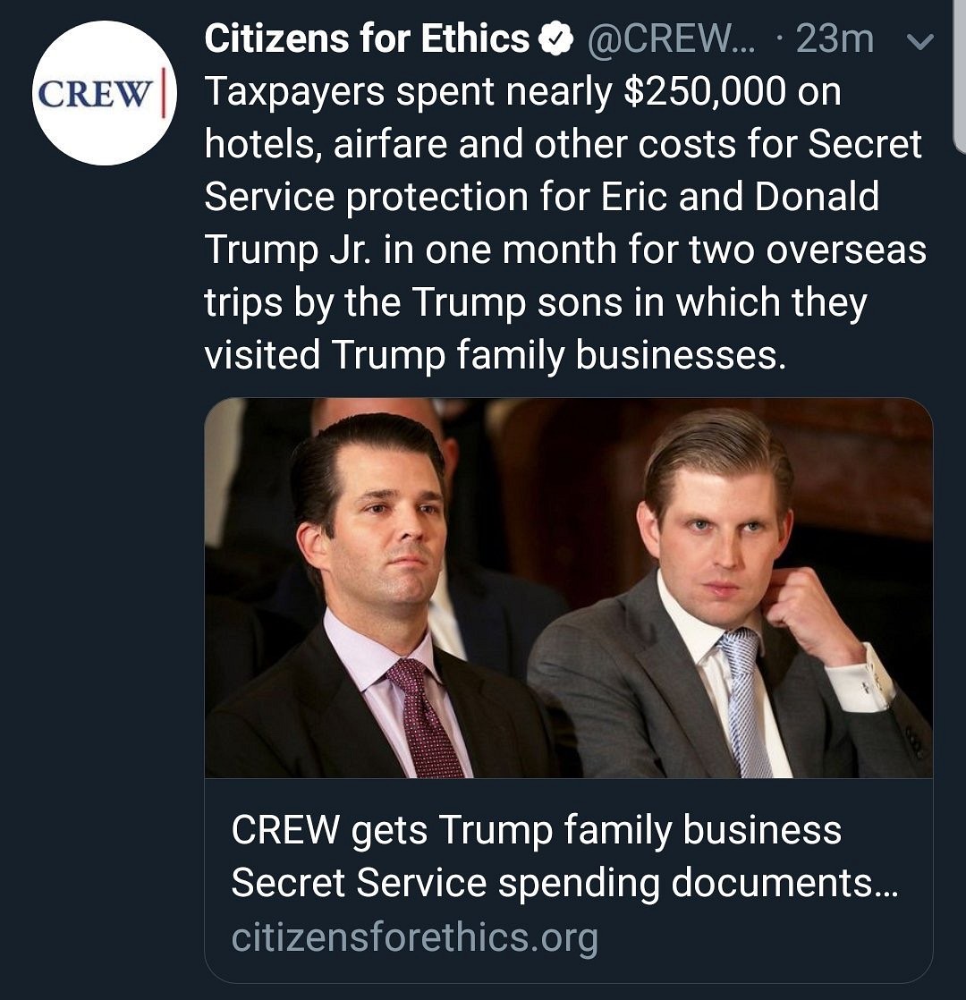Open tweet via the 23m timestamp

click(834, 38)
